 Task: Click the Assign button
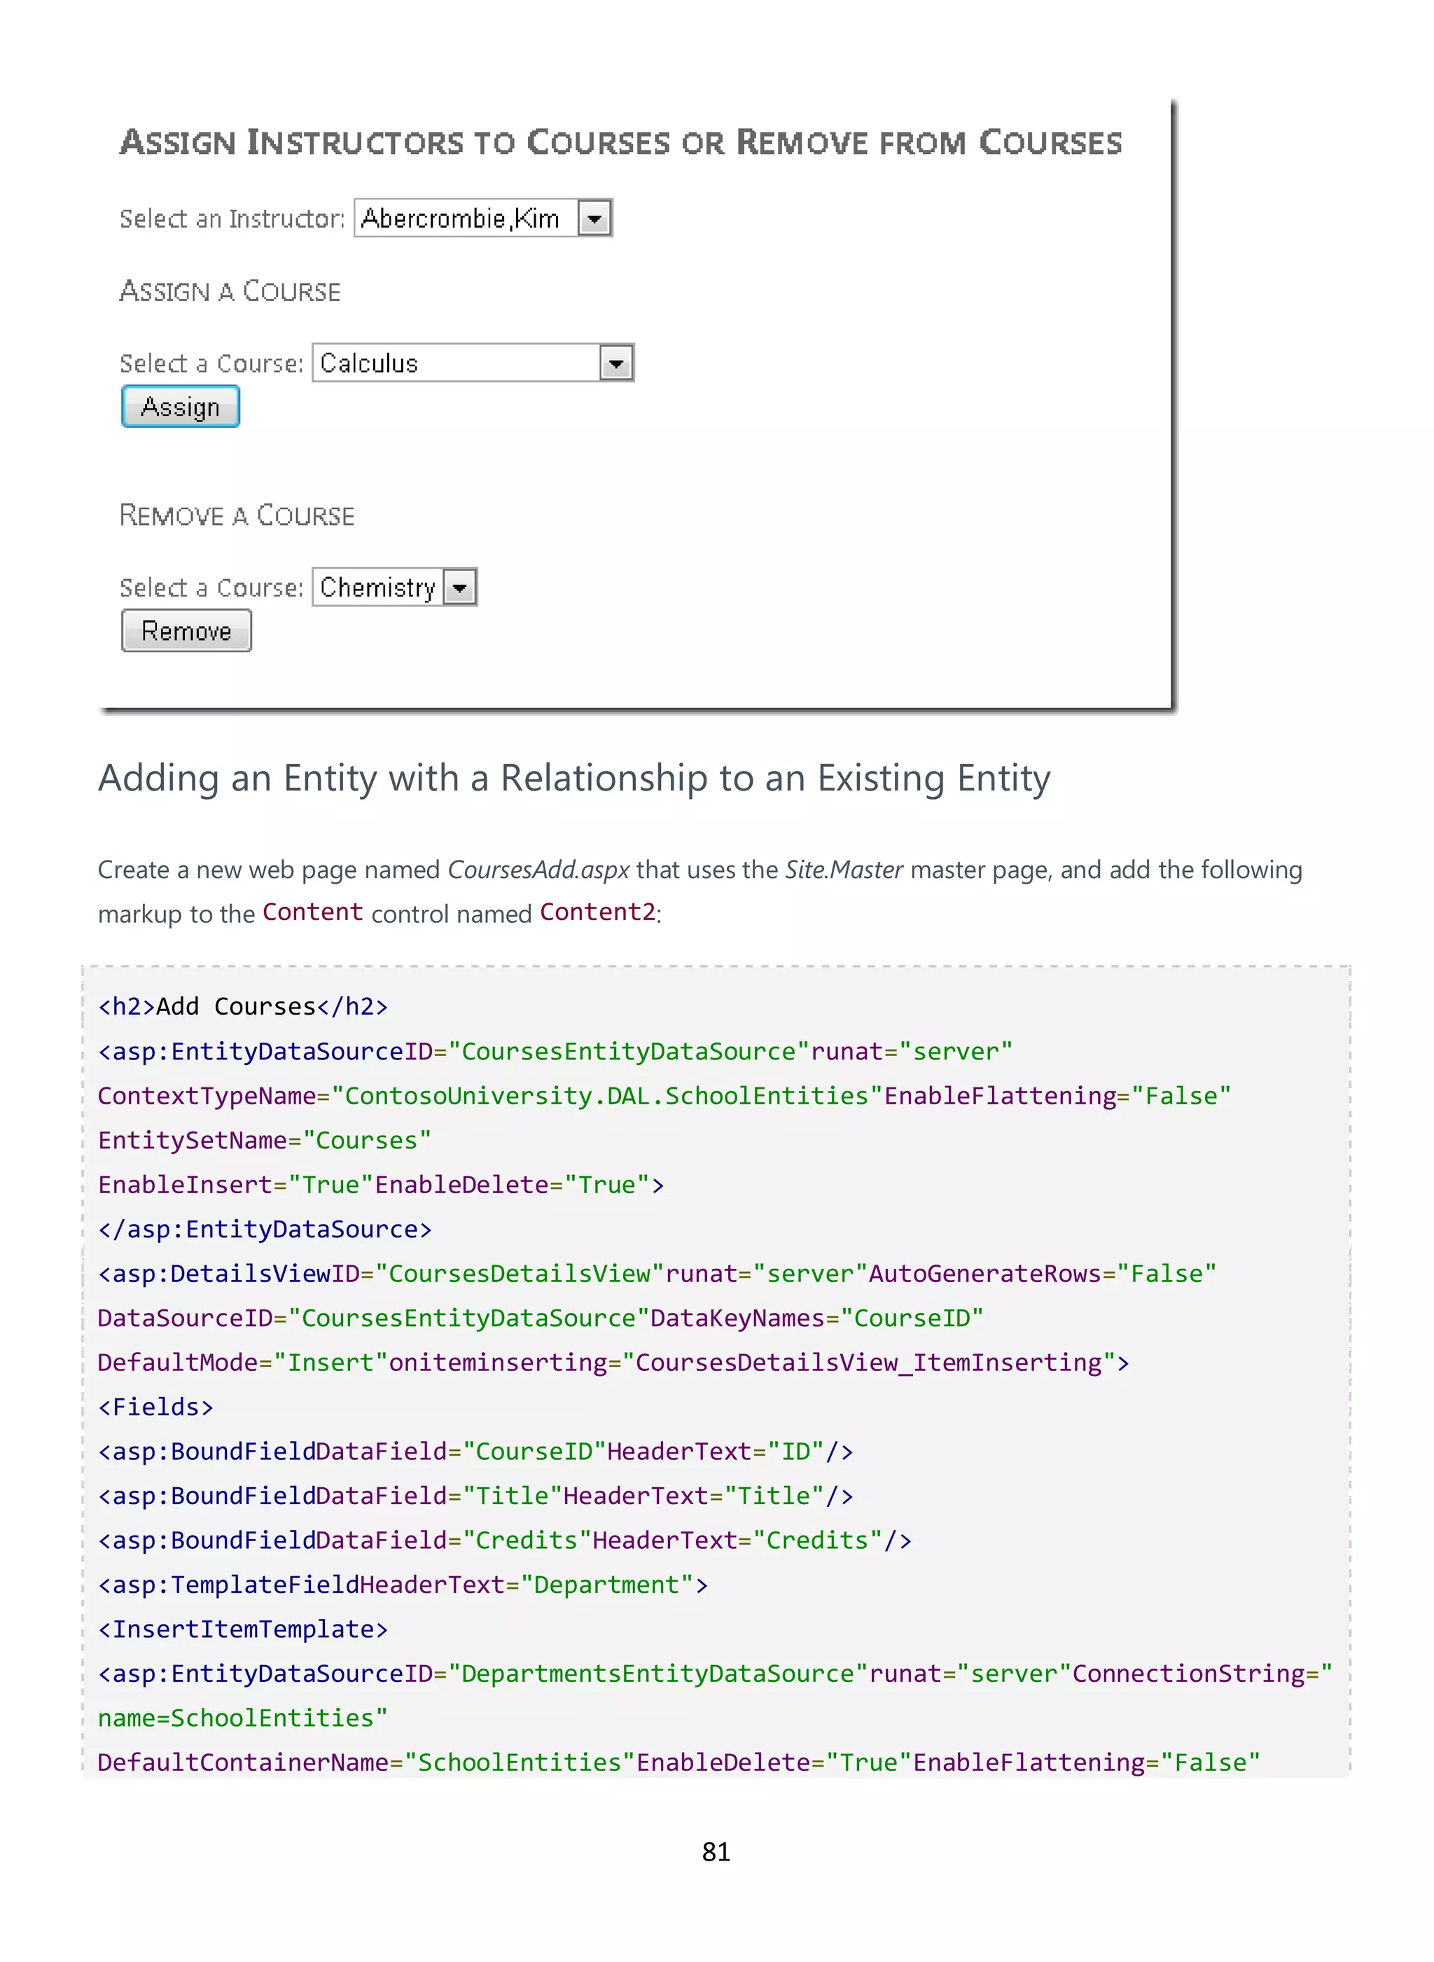coord(181,407)
